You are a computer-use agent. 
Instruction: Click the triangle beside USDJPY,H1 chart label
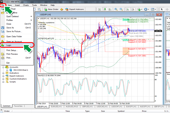click(38, 19)
